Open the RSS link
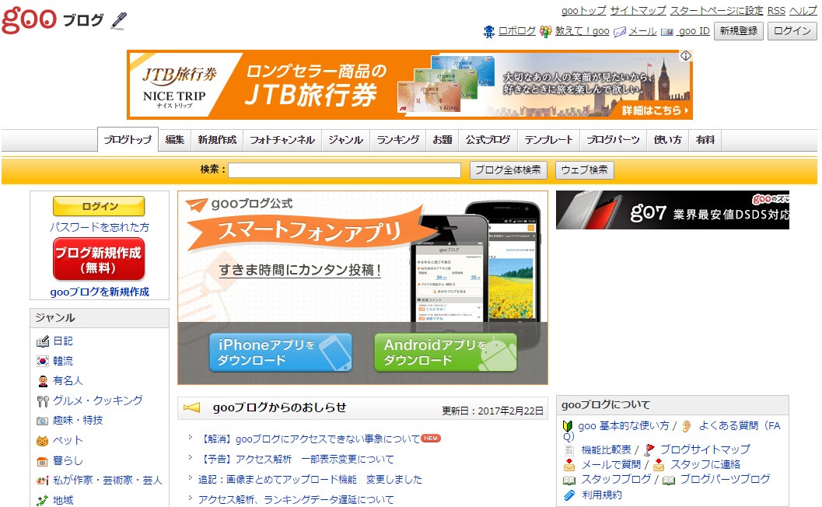 point(776,10)
